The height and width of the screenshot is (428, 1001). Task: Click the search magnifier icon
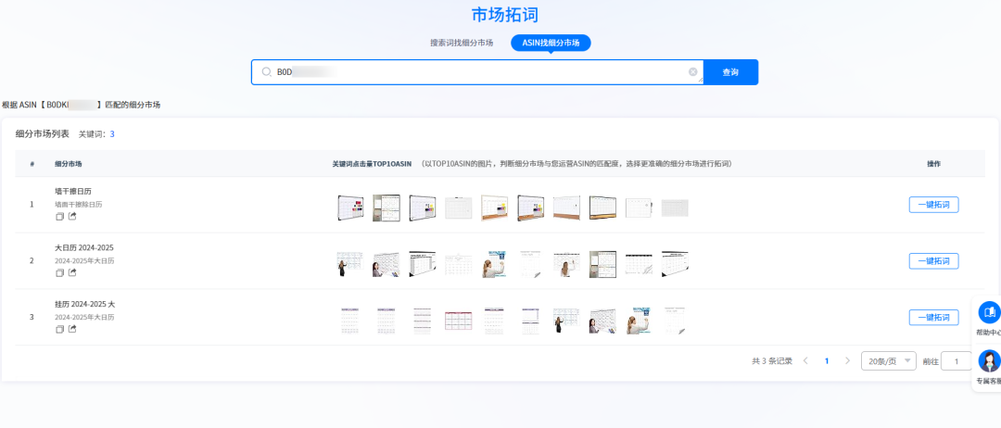[x=267, y=72]
